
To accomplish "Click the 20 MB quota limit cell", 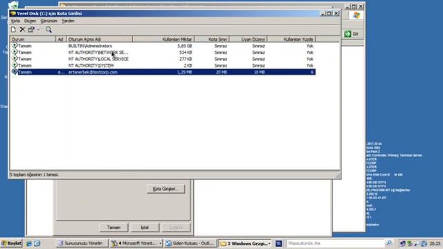I will tap(221, 72).
